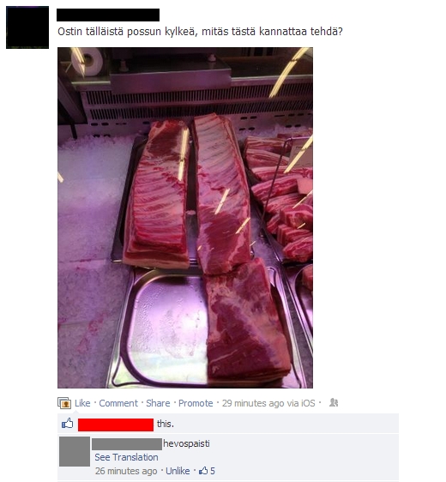Open the poster's black profile picture

click(27, 27)
